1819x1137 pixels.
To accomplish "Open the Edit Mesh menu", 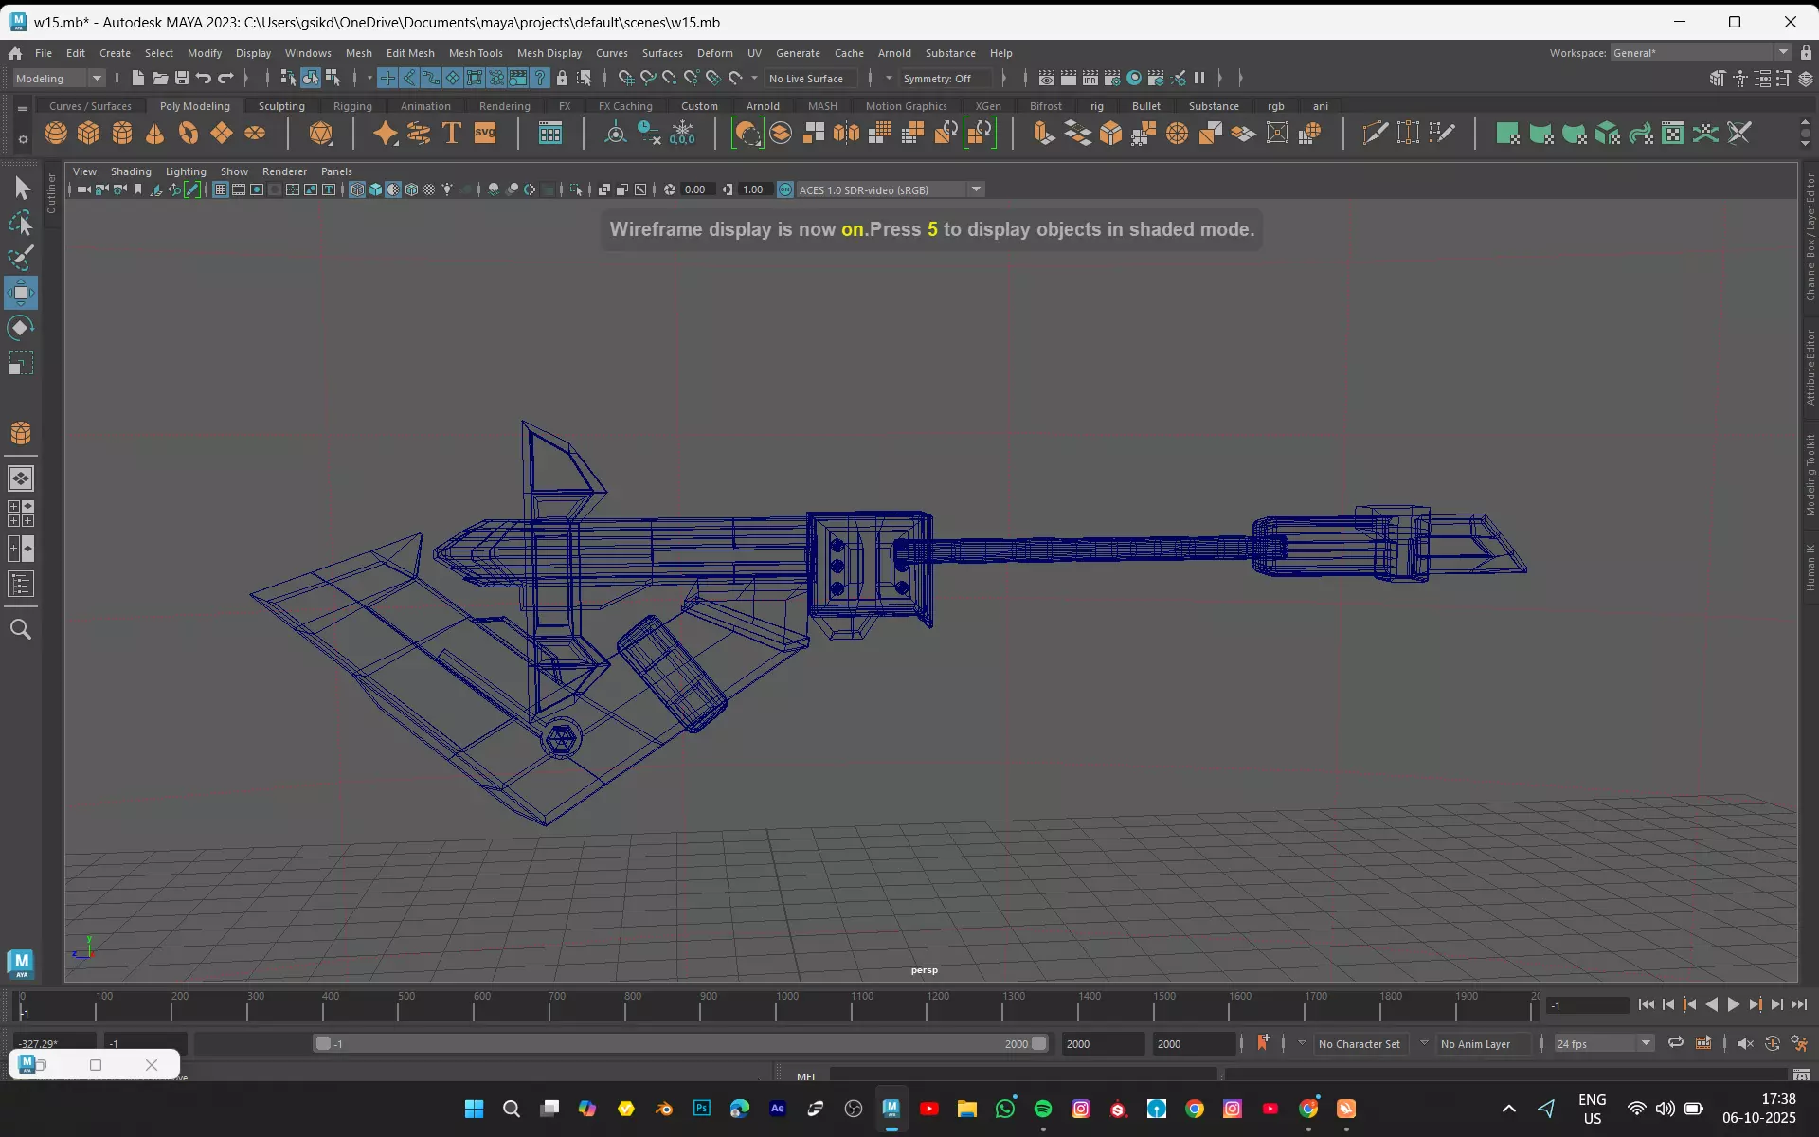I will tap(410, 53).
